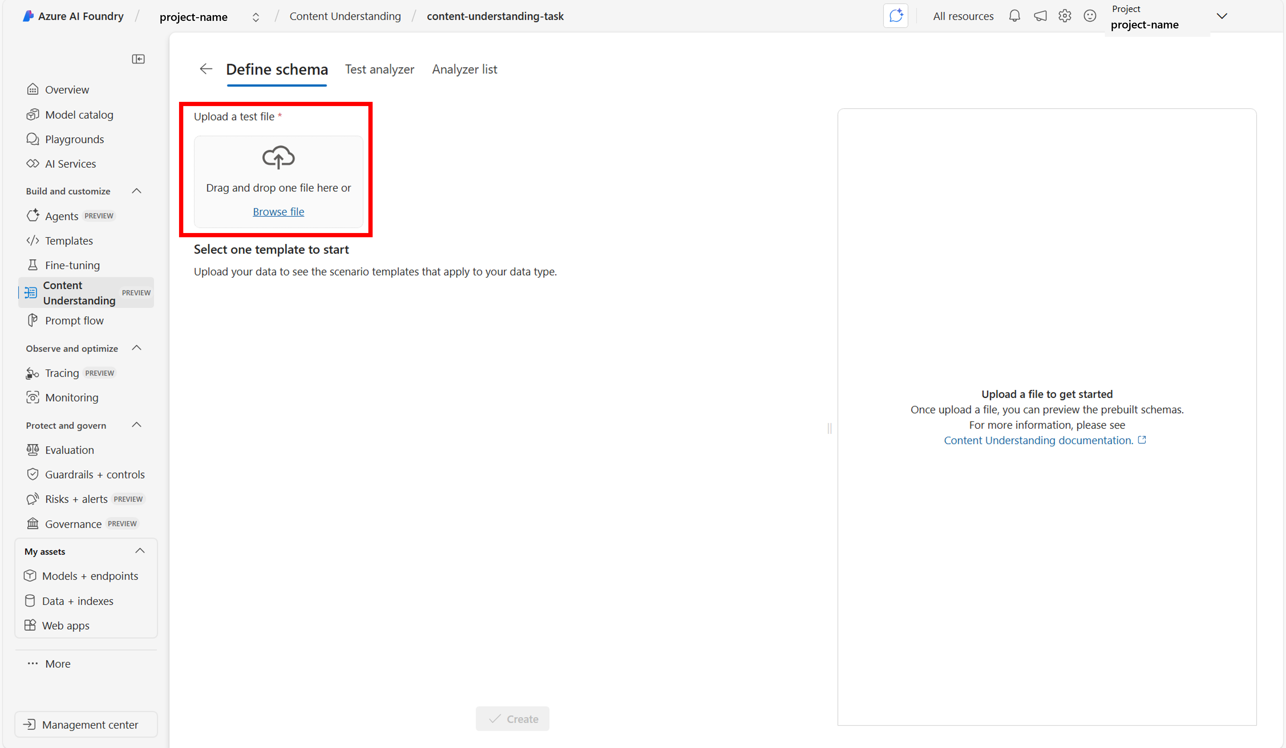
Task: Switch to the Test analyzer tab
Action: point(379,69)
